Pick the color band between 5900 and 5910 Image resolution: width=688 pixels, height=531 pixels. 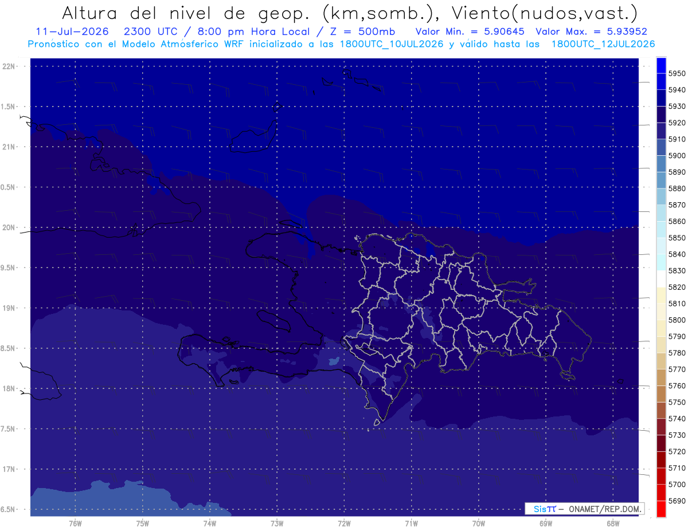pyautogui.click(x=661, y=147)
